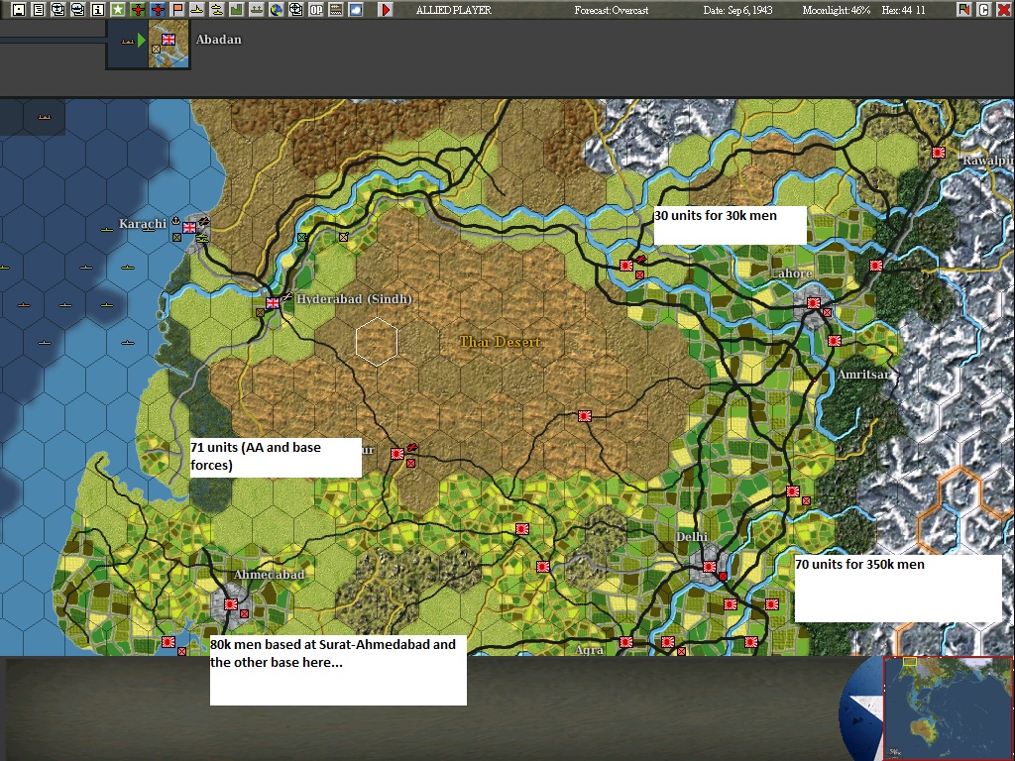Open the striped list toolbar icon
The image size is (1015, 761).
click(336, 10)
